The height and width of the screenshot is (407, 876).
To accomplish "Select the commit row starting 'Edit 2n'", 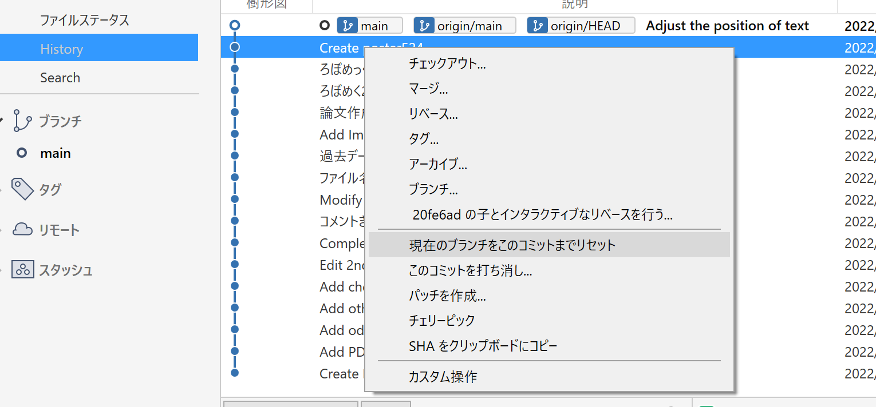I will click(342, 265).
